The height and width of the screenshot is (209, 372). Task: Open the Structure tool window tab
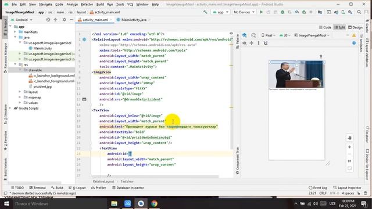[5, 114]
